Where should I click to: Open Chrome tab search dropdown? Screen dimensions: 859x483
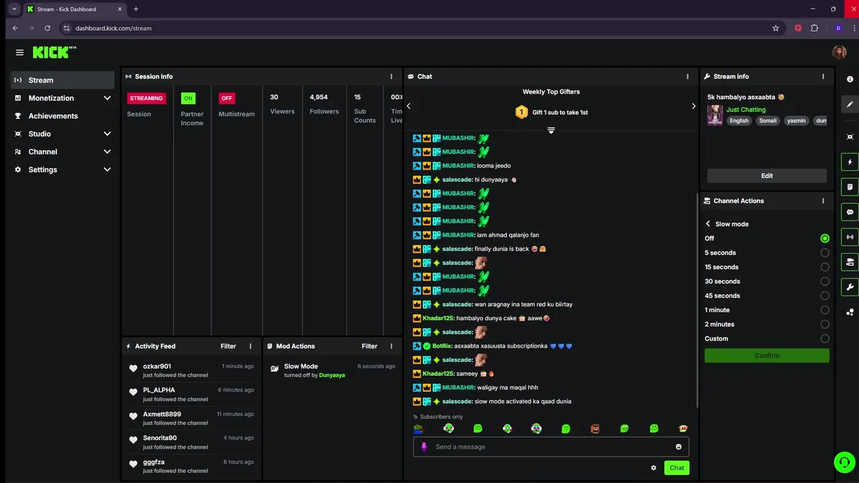point(14,9)
